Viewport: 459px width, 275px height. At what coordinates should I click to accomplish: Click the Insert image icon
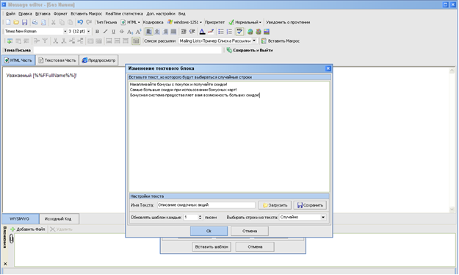point(267,32)
